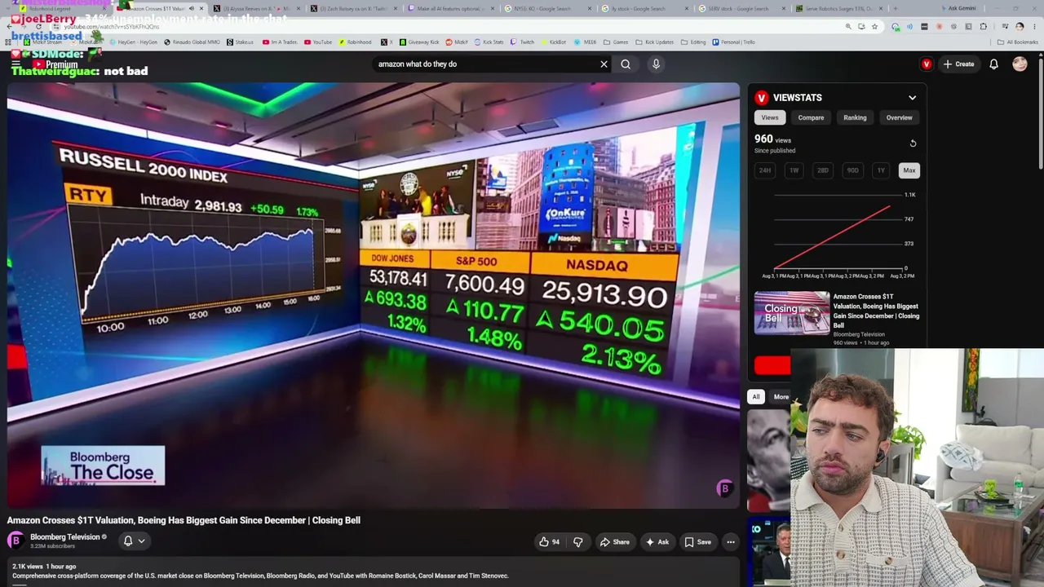The image size is (1044, 587).
Task: Open YouTube notifications bell
Action: pyautogui.click(x=993, y=64)
